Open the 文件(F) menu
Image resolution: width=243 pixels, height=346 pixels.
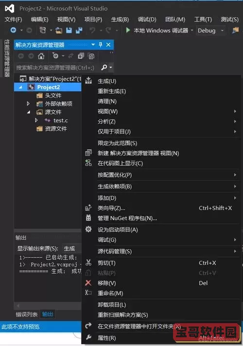[13, 19]
